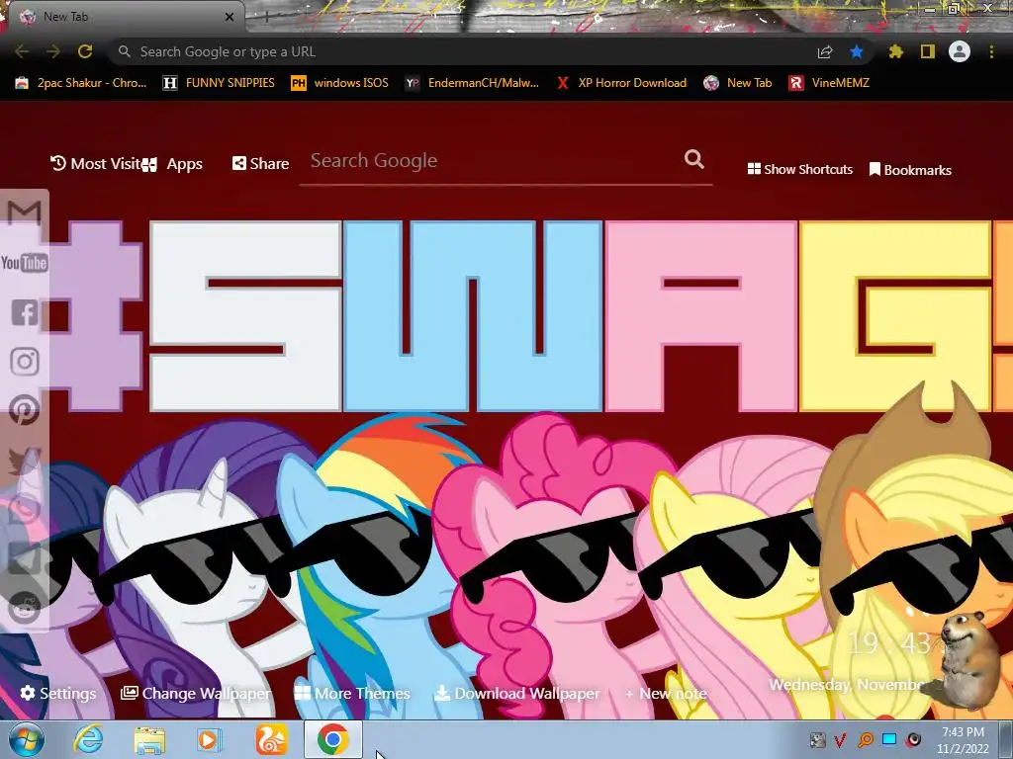Viewport: 1013px width, 759px height.
Task: Click More Themes
Action: pyautogui.click(x=352, y=693)
